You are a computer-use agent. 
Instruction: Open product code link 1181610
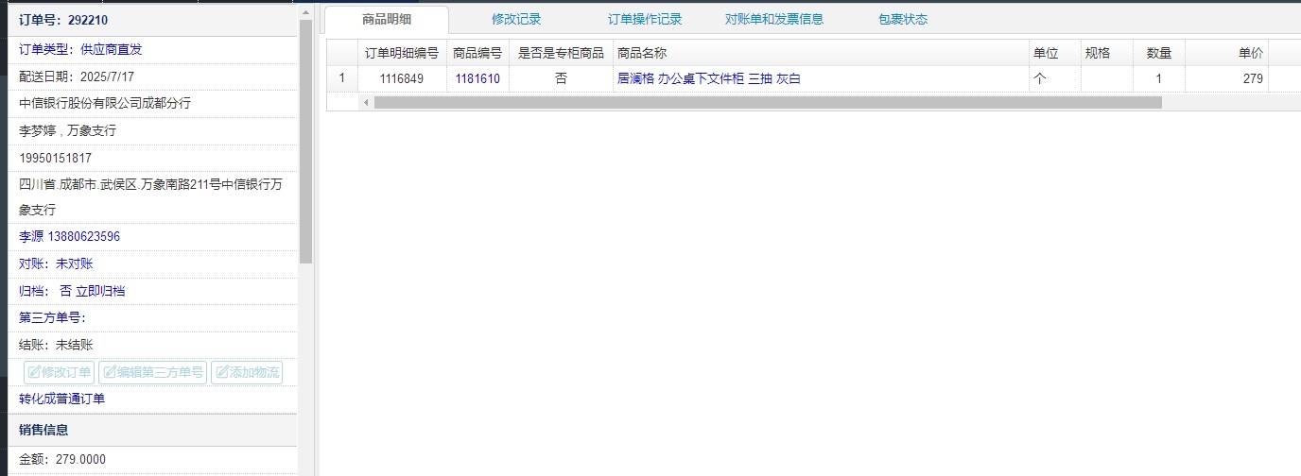pos(477,79)
